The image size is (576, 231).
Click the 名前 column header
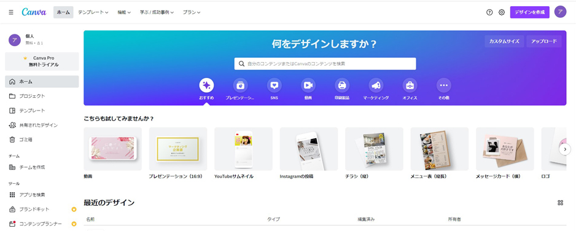[x=90, y=219]
